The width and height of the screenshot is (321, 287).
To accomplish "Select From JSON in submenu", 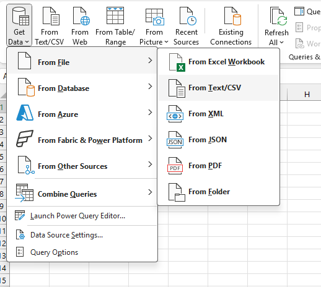I will point(219,140).
